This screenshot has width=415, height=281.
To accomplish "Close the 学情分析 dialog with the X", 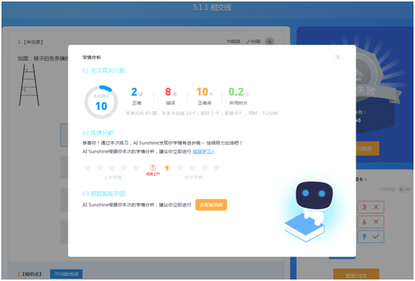I will coord(338,57).
